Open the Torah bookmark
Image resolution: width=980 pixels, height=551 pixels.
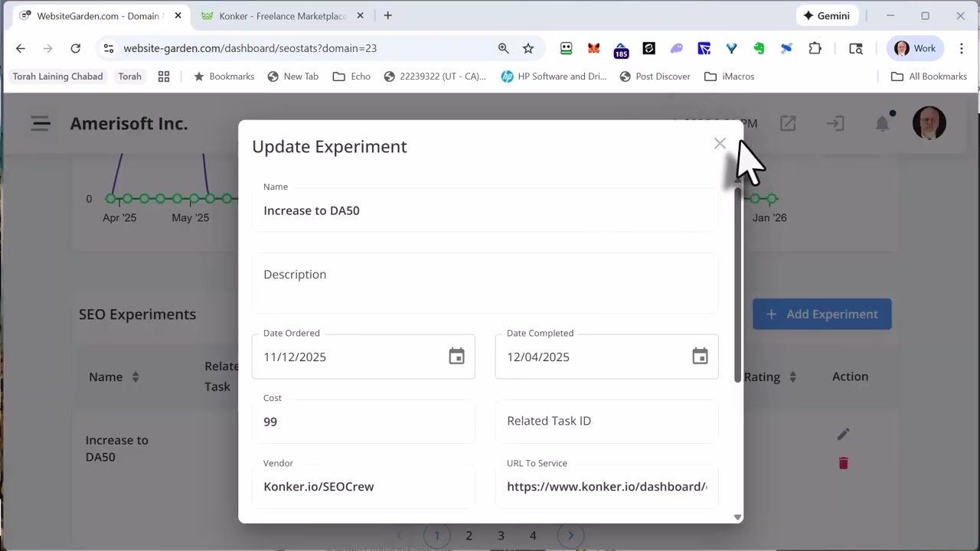click(129, 77)
